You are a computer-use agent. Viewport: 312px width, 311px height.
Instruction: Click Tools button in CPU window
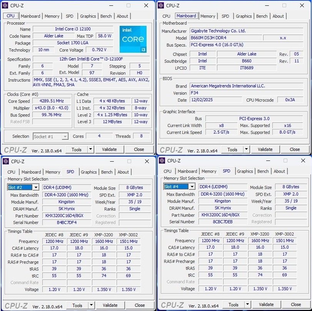click(x=77, y=149)
